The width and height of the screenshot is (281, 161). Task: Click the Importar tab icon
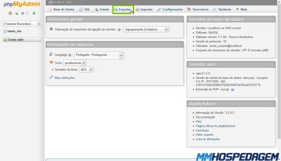[x=137, y=9]
